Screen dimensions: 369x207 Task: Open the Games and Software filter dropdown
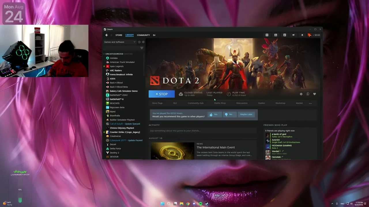click(x=120, y=42)
